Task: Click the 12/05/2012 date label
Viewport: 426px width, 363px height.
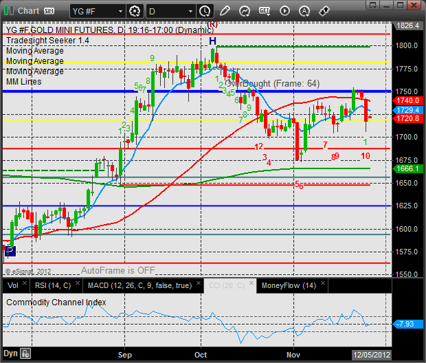Action: (370, 353)
